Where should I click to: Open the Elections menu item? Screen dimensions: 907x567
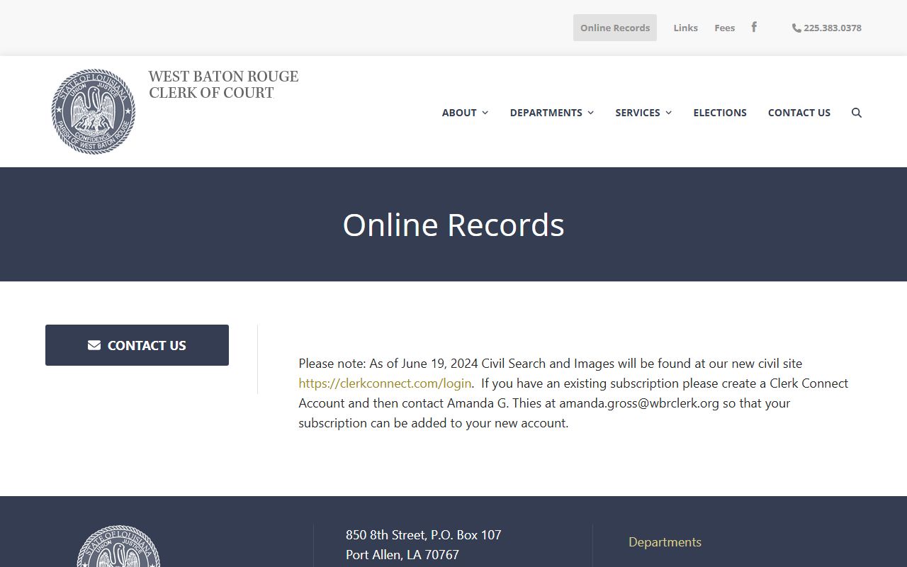pos(720,113)
